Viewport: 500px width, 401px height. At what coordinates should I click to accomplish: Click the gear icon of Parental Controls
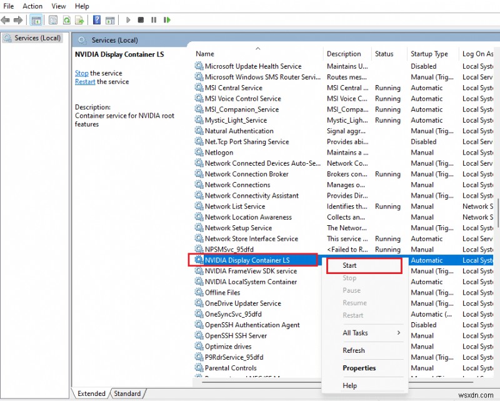199,367
